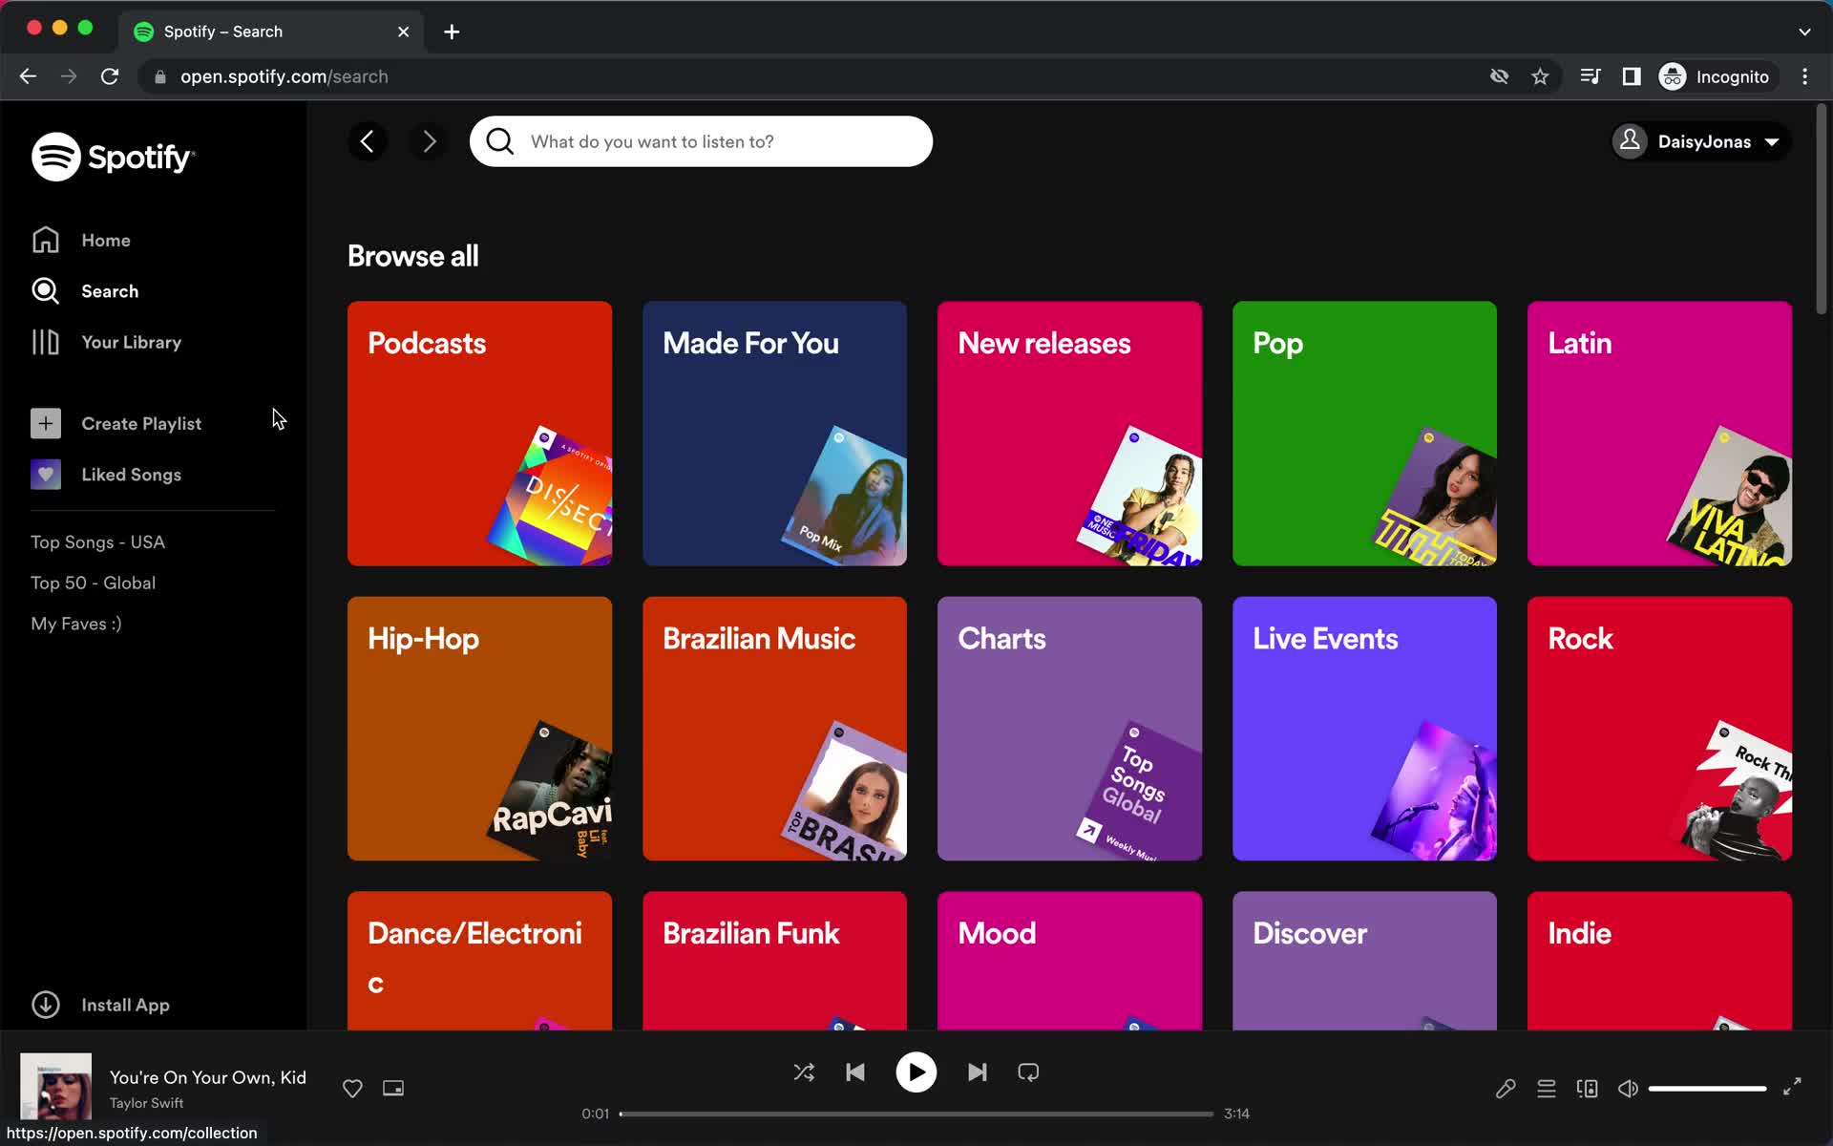Click the Create Playlist plus icon
The height and width of the screenshot is (1146, 1833).
point(46,423)
